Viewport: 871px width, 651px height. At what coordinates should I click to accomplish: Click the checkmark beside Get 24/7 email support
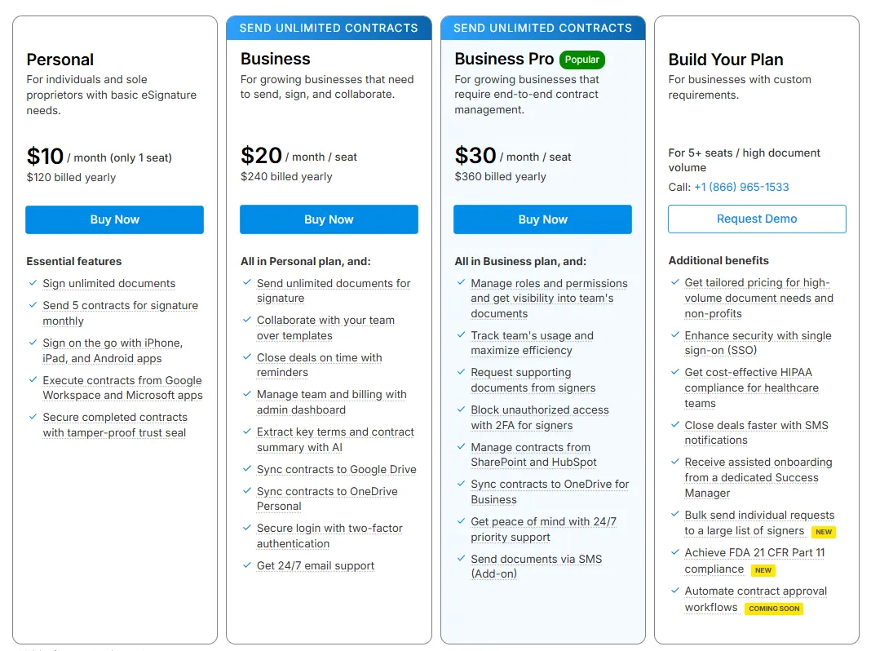[246, 566]
